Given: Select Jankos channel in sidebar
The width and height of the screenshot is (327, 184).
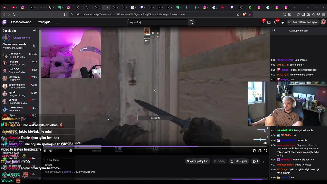Looking at the screenshot, I should (x=20, y=101).
